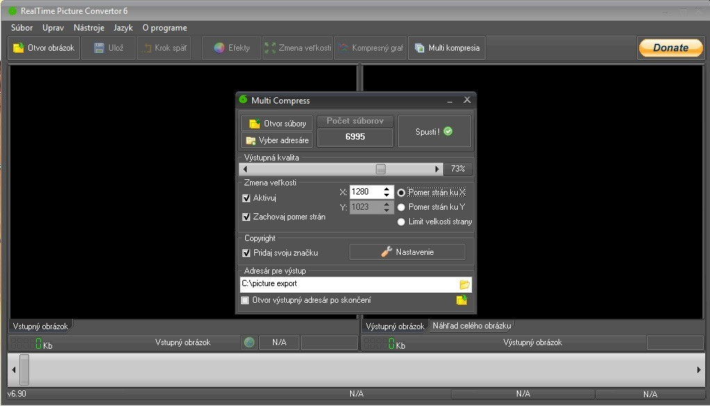Viewport: 710px width, 407px height.
Task: Toggle Zachovaj pomer strán checkbox
Action: [x=247, y=217]
